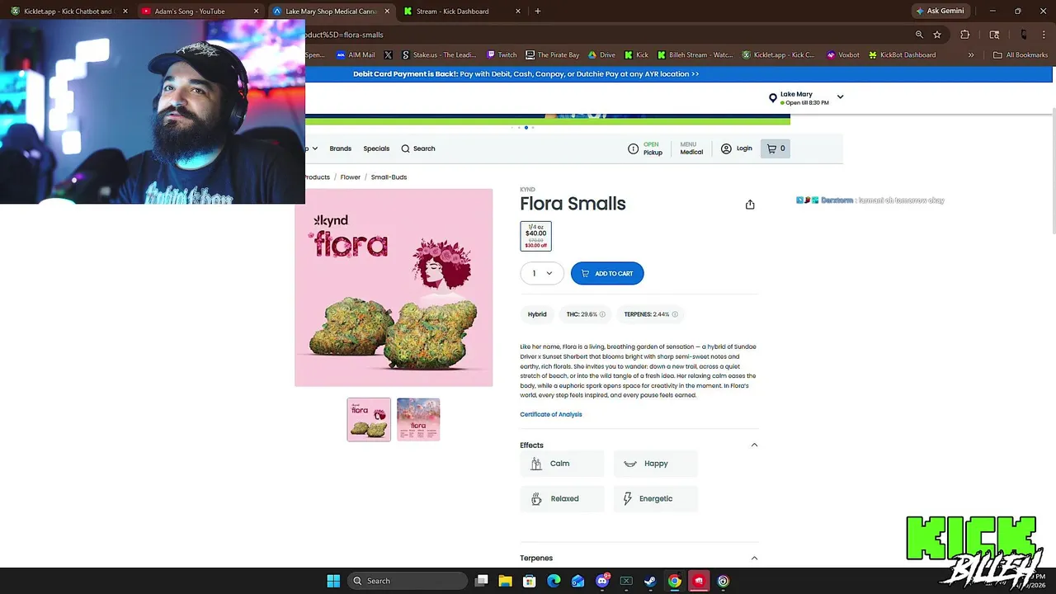This screenshot has width=1056, height=594.
Task: Open the quantity dropdown showing 1
Action: coord(542,273)
